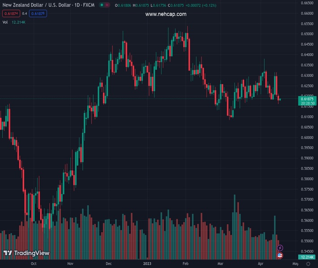This screenshot has height=268, width=318.
Task: Click the spread value 0.4 between prices
Action: point(25,13)
